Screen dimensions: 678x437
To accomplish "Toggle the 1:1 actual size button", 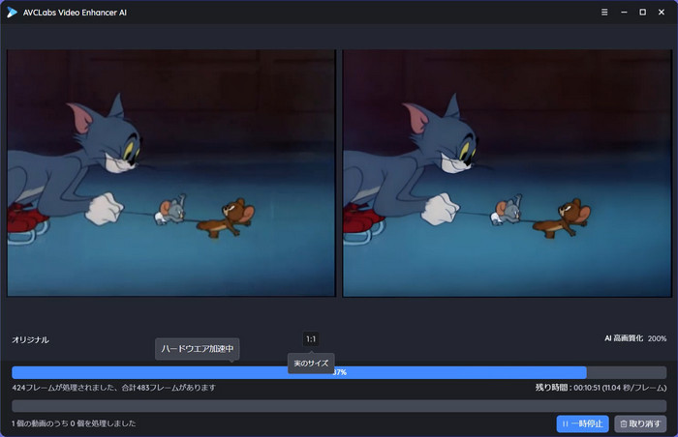I will pyautogui.click(x=311, y=339).
